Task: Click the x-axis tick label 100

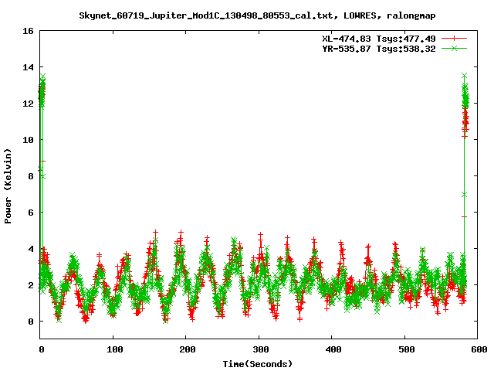Action: click(x=115, y=349)
